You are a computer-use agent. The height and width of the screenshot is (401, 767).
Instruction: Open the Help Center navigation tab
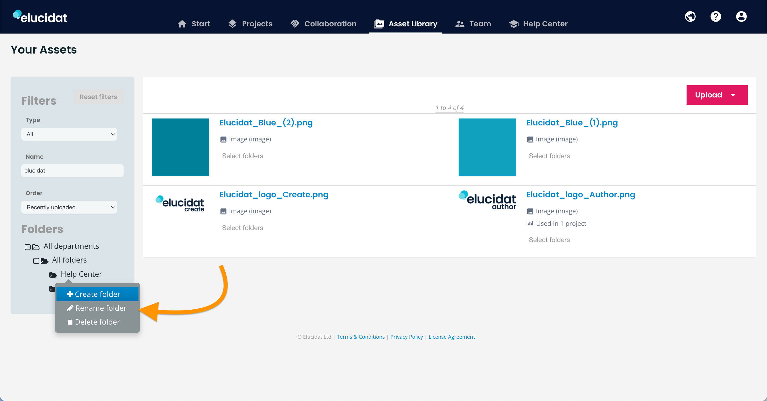point(538,24)
